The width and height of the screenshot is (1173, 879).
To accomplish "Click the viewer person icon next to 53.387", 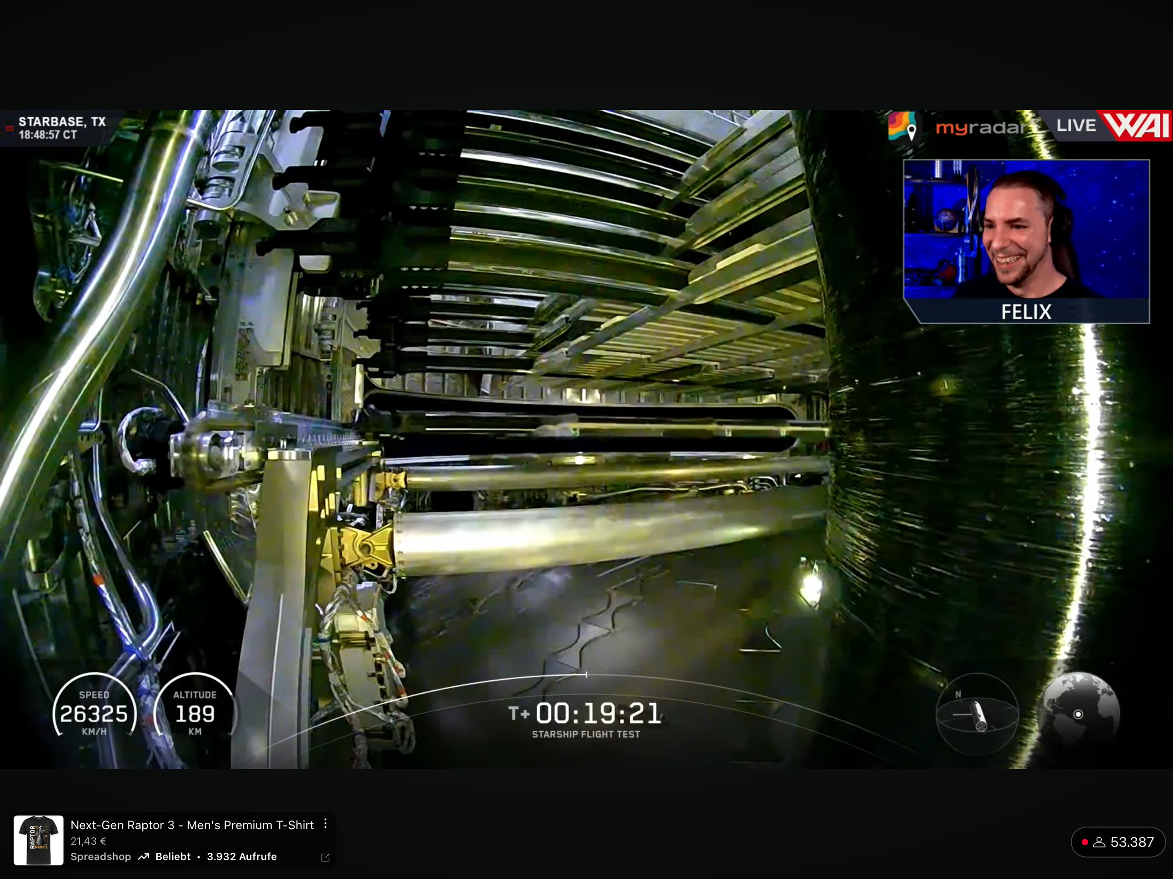I will click(1099, 842).
